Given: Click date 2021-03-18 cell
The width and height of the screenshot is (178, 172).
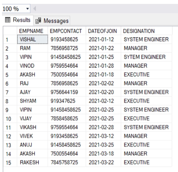Looking at the screenshot, I should pos(104,154).
